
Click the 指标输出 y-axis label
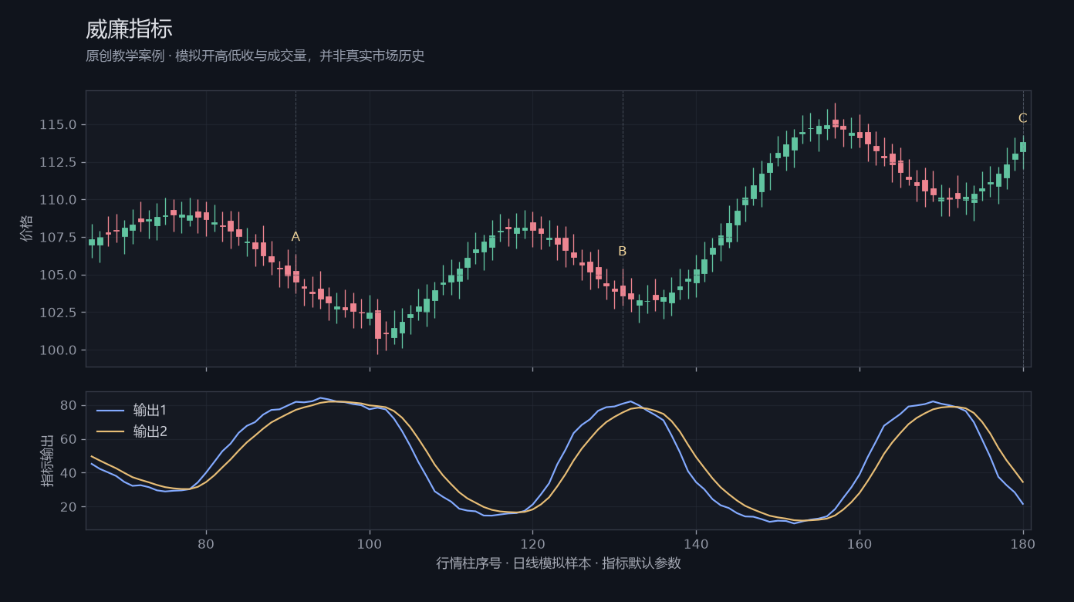click(46, 460)
